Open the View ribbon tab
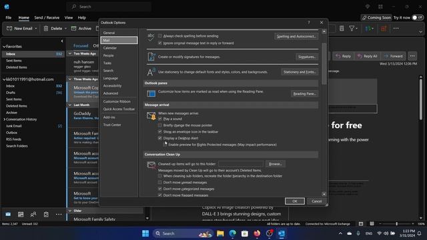 (x=69, y=18)
